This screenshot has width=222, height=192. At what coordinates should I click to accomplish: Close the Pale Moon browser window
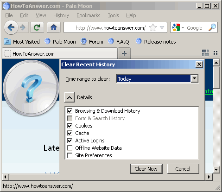tap(216, 6)
